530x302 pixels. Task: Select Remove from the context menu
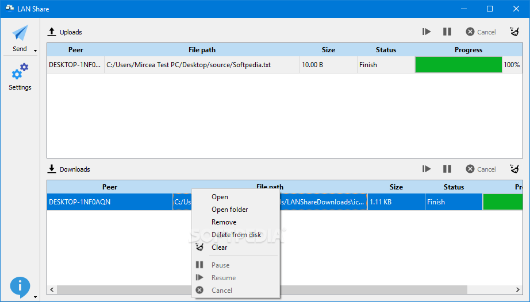click(x=236, y=222)
